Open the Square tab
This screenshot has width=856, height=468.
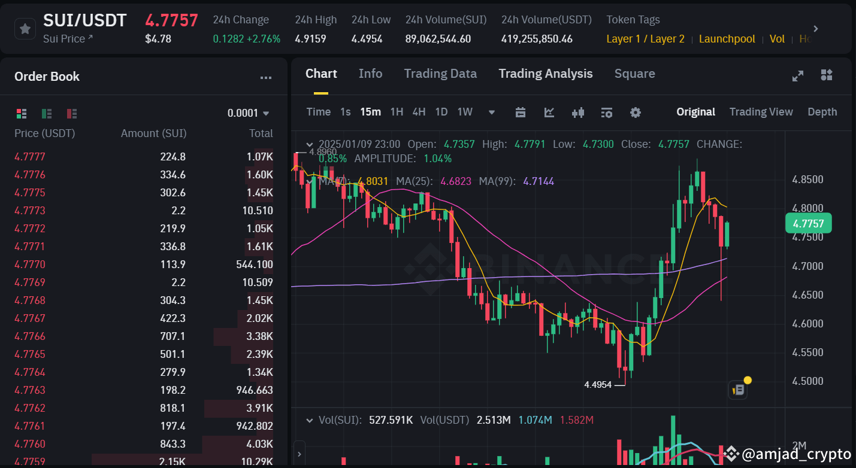click(x=634, y=74)
